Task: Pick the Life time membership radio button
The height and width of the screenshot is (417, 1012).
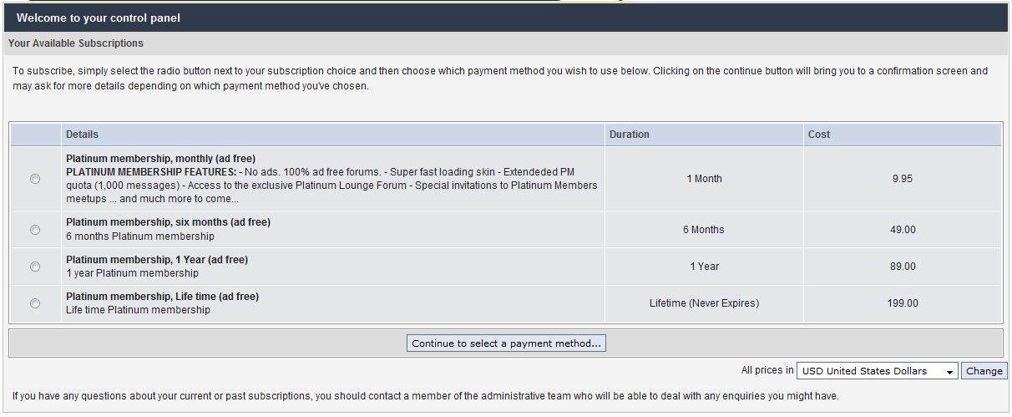Action: pyautogui.click(x=35, y=303)
